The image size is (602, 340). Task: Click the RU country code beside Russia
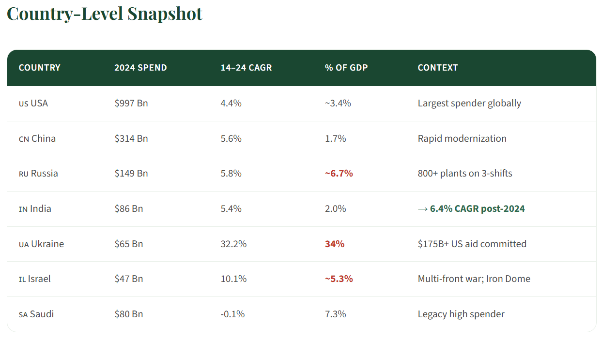24,174
